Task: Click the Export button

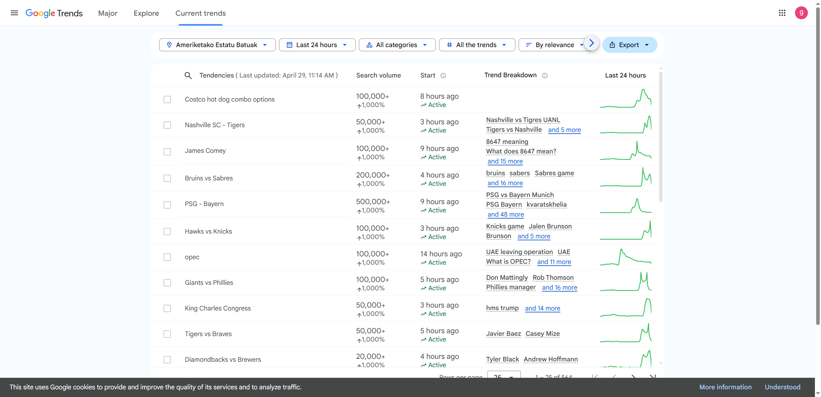Action: click(x=629, y=45)
